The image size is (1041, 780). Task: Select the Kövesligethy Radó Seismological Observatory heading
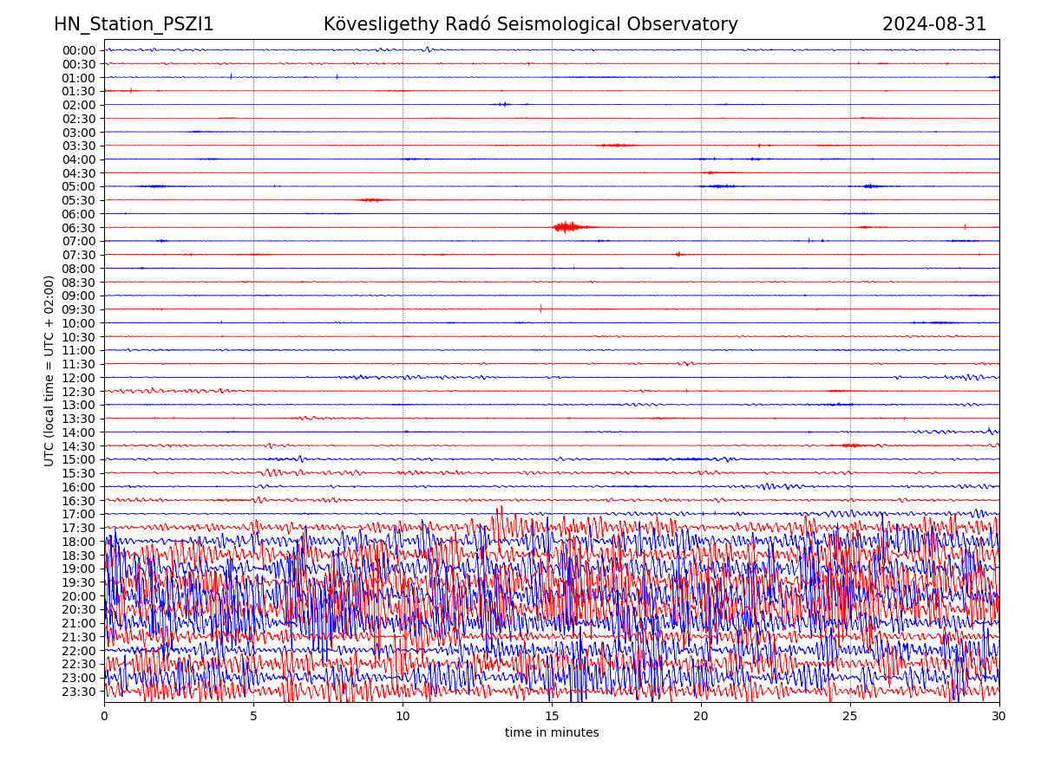tap(530, 24)
